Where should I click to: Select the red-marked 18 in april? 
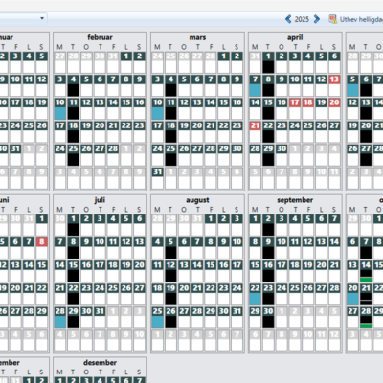pyautogui.click(x=307, y=102)
